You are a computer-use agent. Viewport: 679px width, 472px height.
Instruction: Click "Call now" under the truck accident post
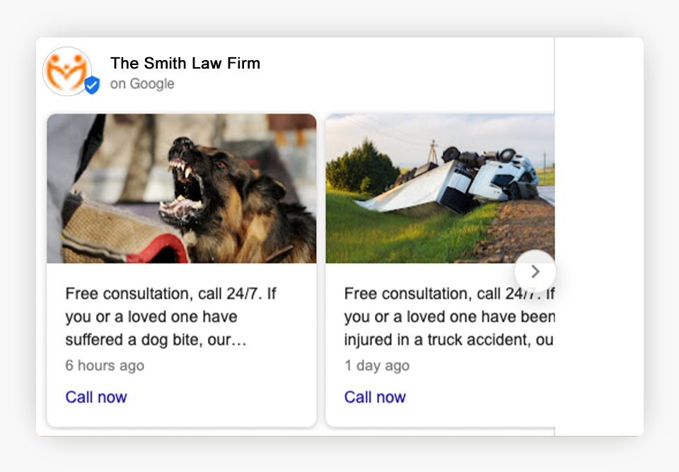[x=375, y=397]
